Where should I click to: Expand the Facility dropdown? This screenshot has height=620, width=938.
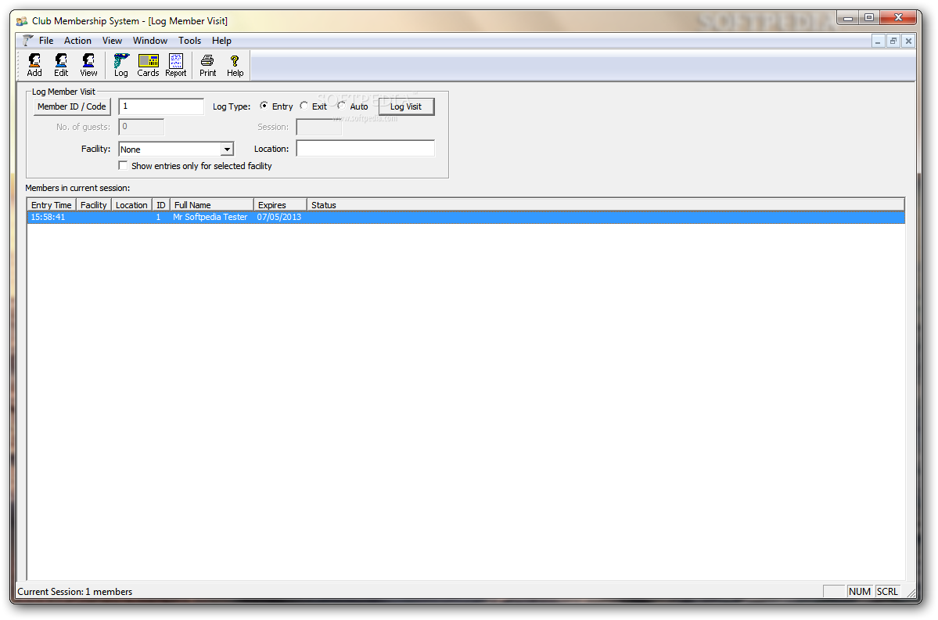pyautogui.click(x=227, y=149)
